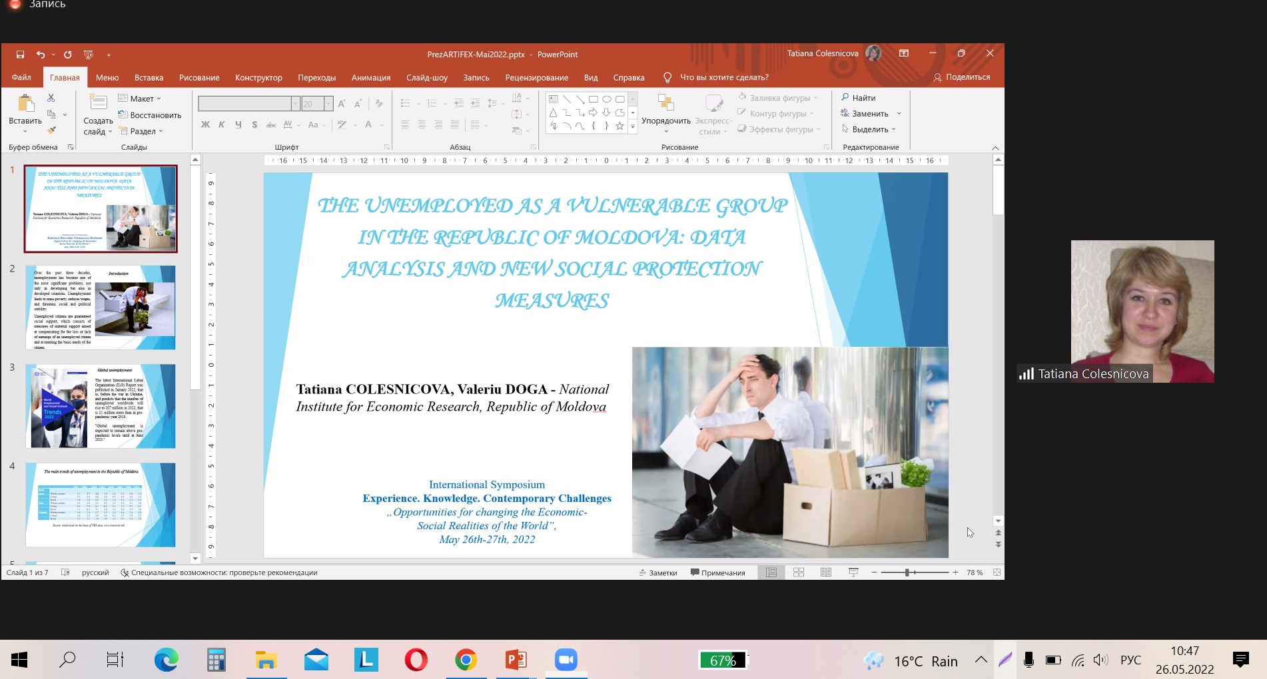Switch to the Анимация tab
The width and height of the screenshot is (1267, 679).
(370, 78)
